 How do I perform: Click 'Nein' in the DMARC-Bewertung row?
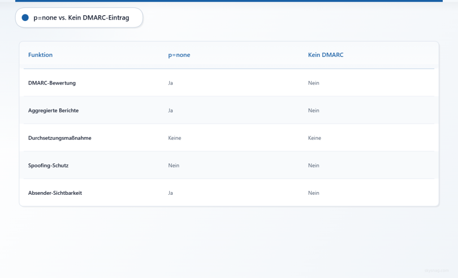tap(314, 83)
